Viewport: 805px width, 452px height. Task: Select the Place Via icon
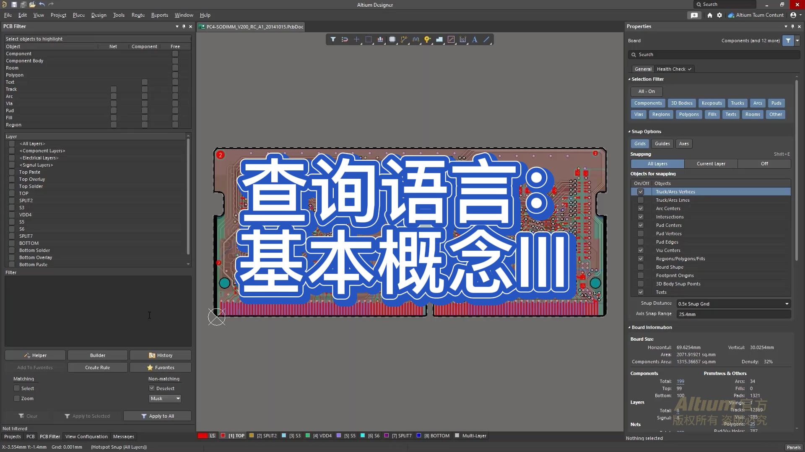(x=428, y=39)
